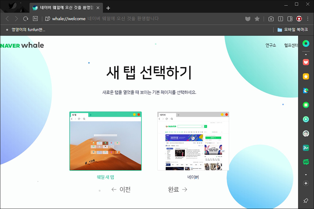Open the 모바일 북마크 folder
The image size is (314, 209).
pos(292,30)
